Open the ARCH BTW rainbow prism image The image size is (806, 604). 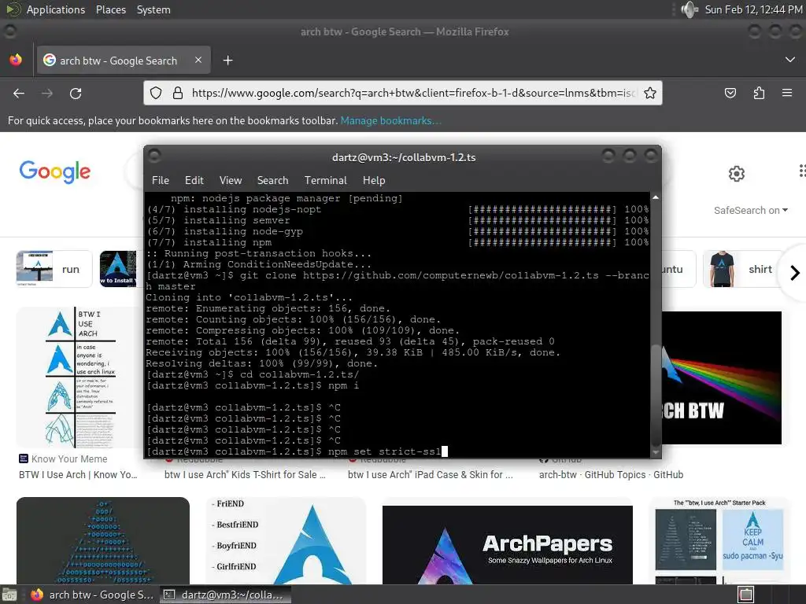tap(722, 377)
